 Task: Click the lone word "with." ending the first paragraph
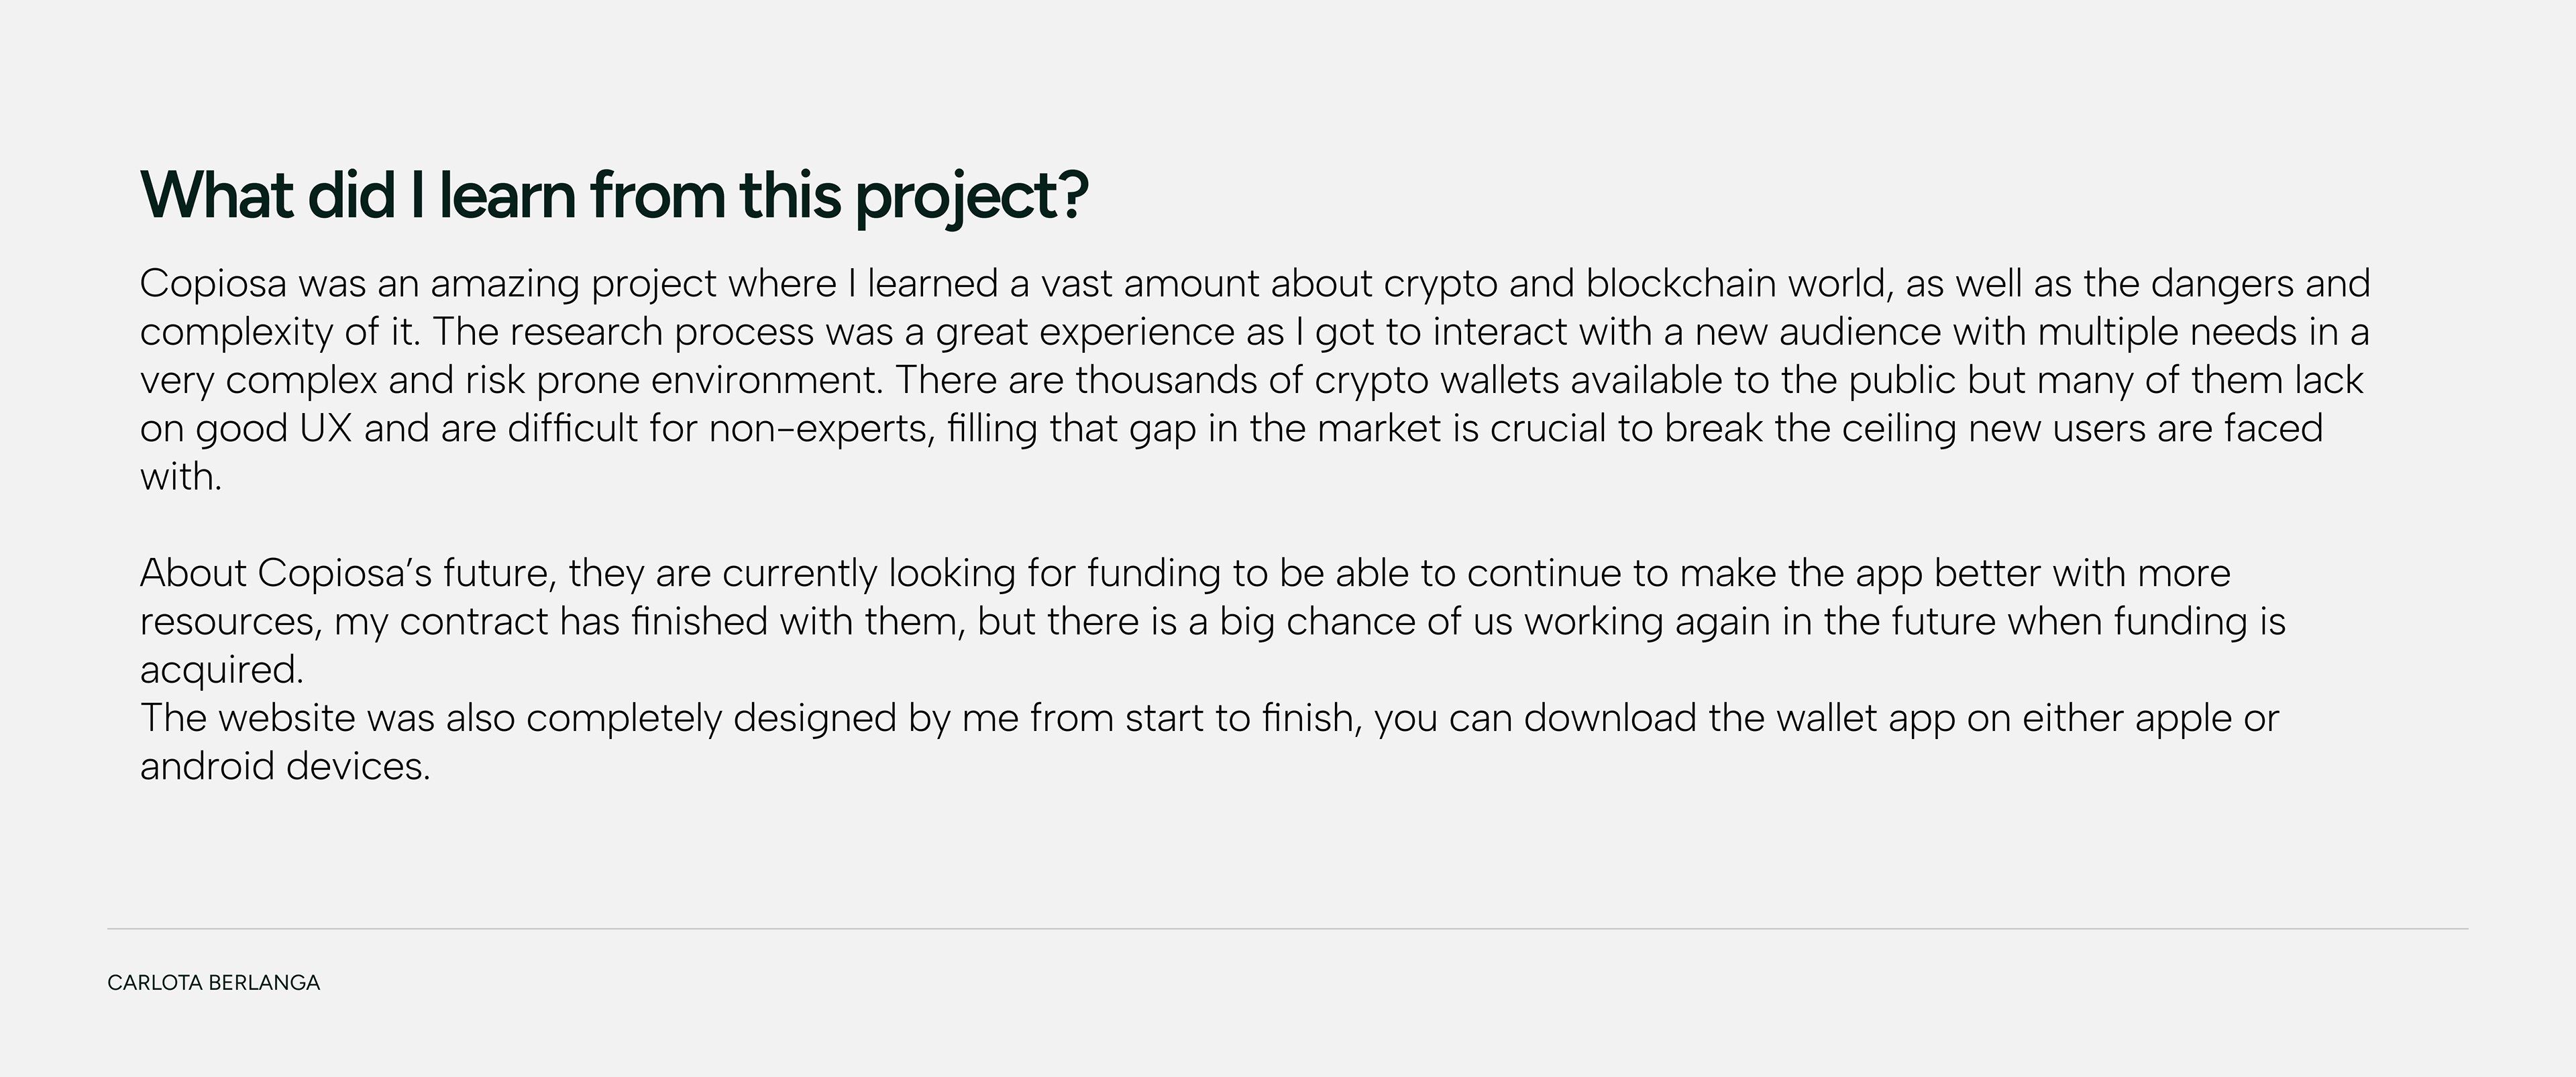point(180,477)
